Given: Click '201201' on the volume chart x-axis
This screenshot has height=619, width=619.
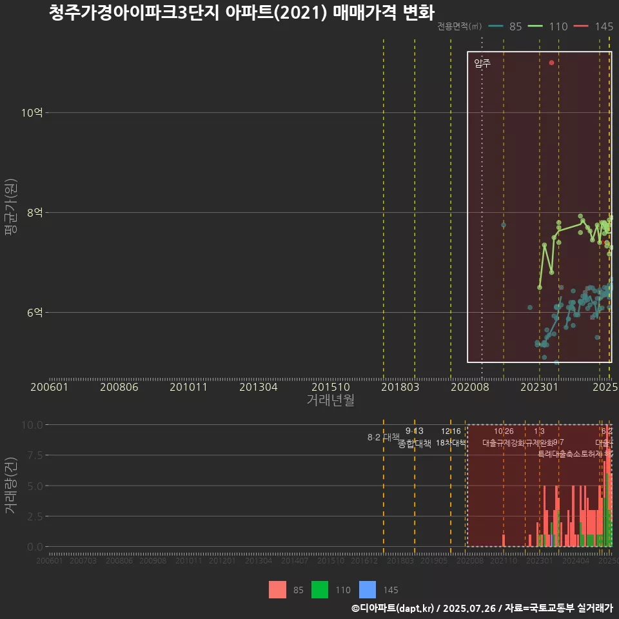Looking at the screenshot, I should point(222,560).
